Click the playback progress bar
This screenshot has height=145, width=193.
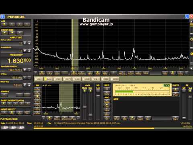(x=113, y=128)
